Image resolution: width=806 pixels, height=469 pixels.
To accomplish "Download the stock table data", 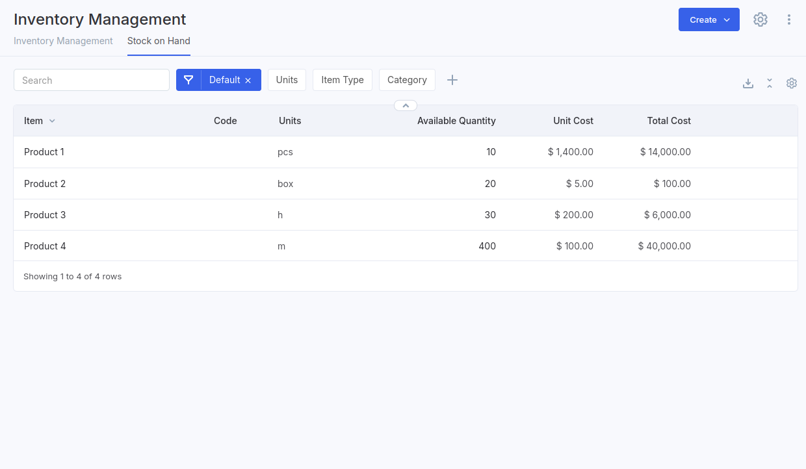I will [x=748, y=83].
